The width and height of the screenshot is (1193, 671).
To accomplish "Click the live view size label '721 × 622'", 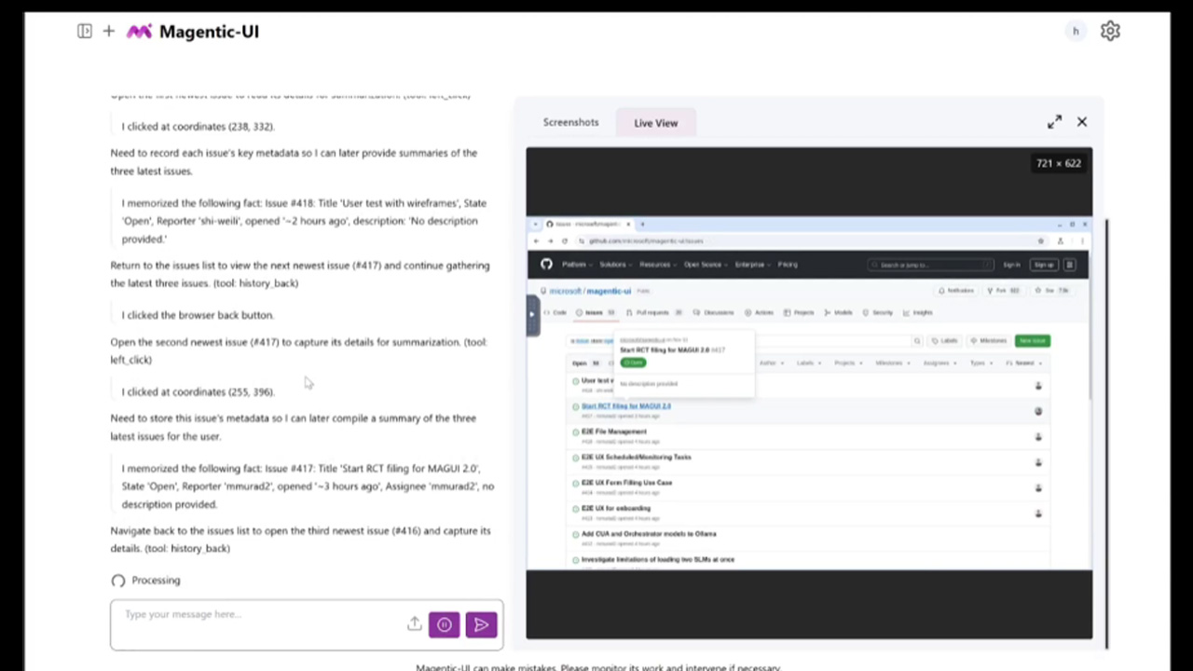I will point(1059,163).
